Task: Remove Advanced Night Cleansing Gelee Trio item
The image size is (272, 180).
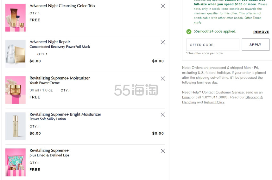Action: coord(163,6)
